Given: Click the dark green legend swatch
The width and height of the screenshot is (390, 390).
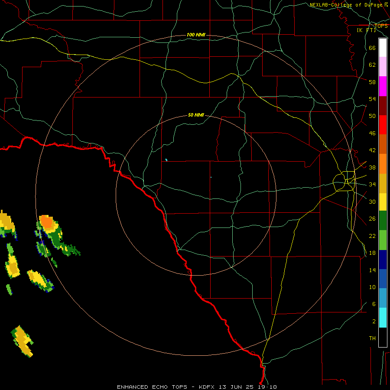Looking at the screenshot, I should pyautogui.click(x=383, y=221).
